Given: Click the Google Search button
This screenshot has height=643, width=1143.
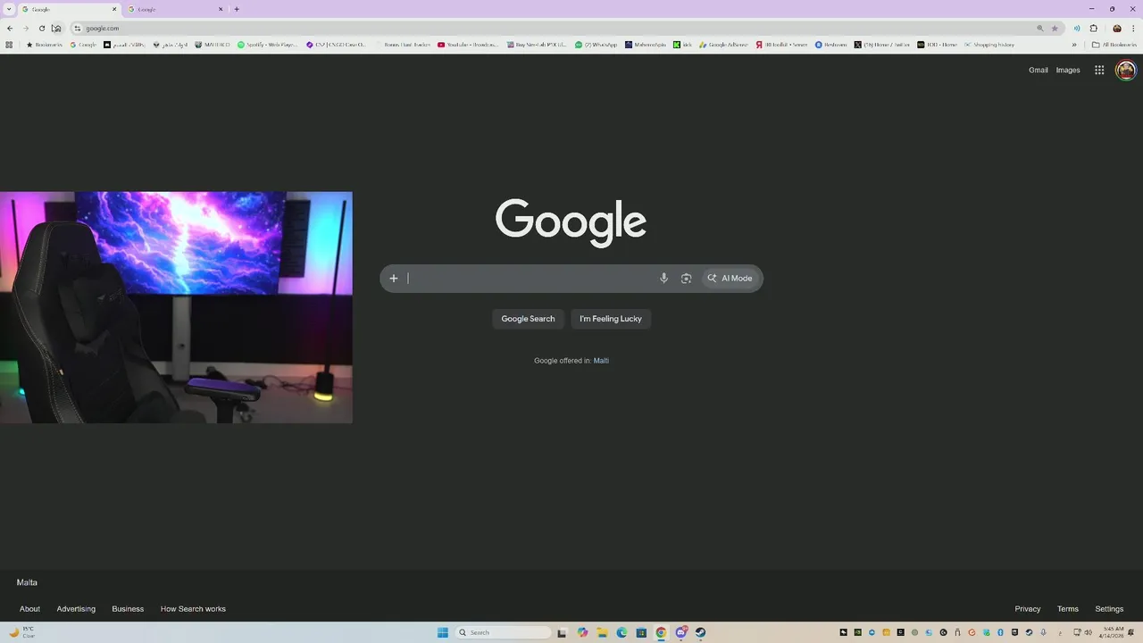Looking at the screenshot, I should [528, 319].
